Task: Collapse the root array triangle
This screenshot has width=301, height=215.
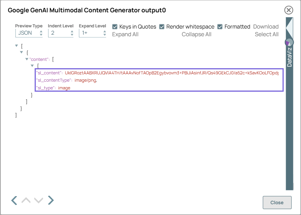Action: 17,46
